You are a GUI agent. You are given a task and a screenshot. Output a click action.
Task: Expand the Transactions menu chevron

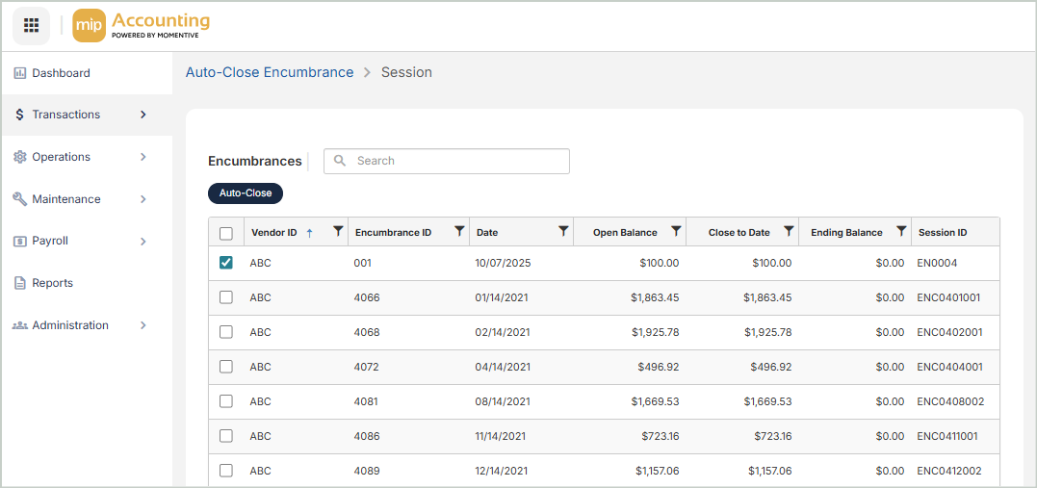143,115
